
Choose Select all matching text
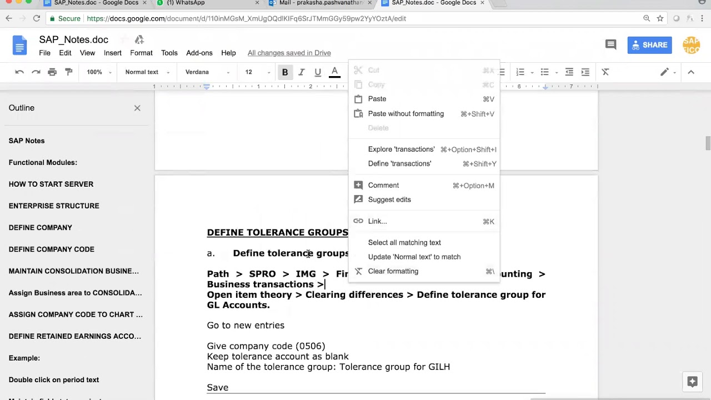pos(424,242)
